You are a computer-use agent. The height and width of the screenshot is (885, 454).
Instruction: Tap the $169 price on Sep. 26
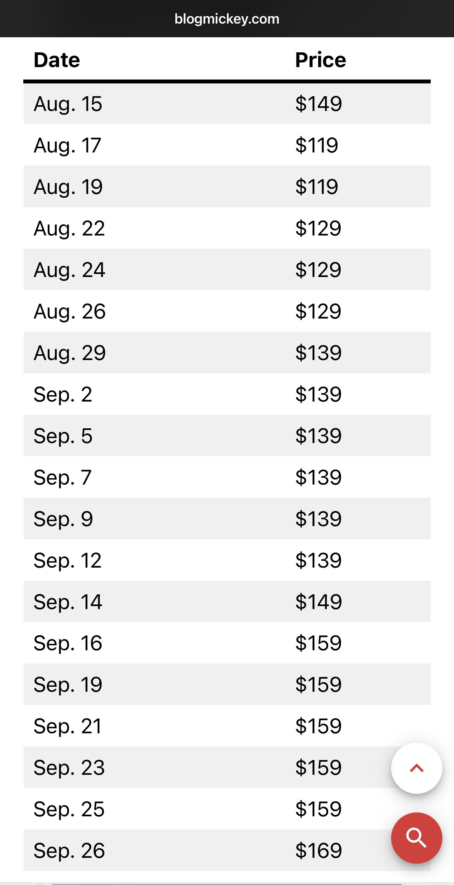pyautogui.click(x=319, y=851)
